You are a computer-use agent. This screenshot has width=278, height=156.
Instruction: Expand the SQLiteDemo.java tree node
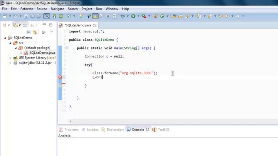pos(21,53)
